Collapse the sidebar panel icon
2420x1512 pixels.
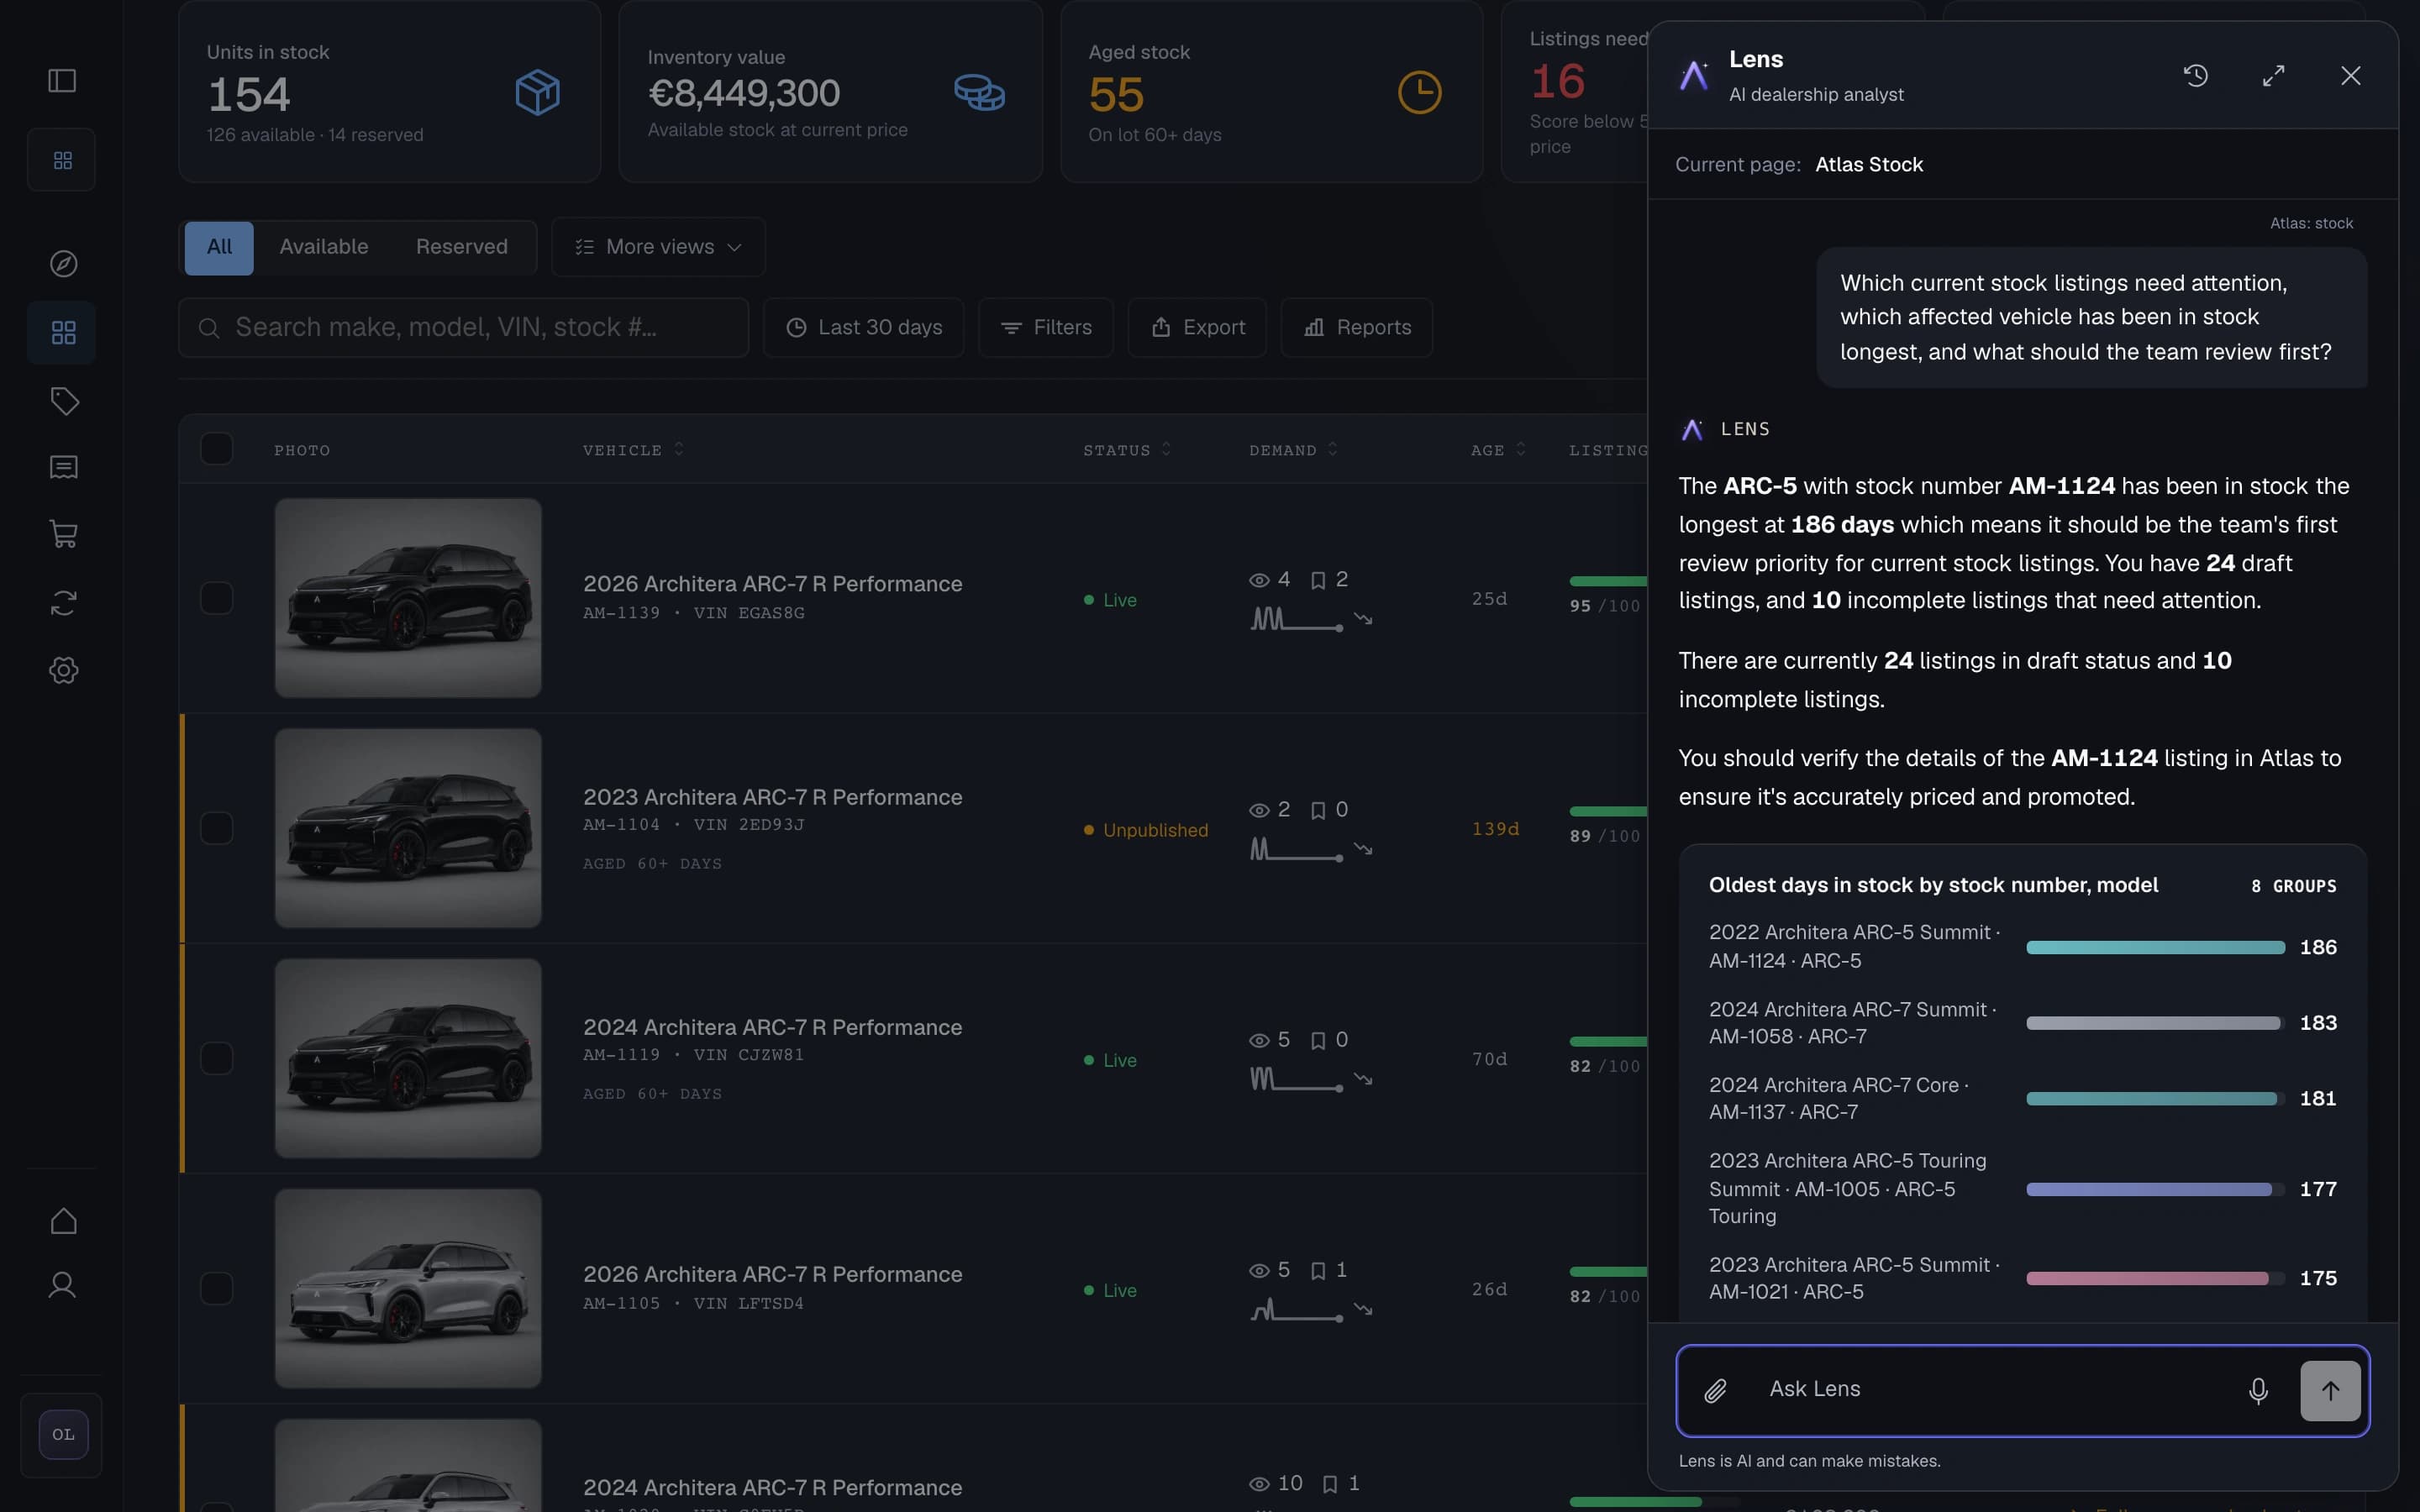pyautogui.click(x=62, y=80)
